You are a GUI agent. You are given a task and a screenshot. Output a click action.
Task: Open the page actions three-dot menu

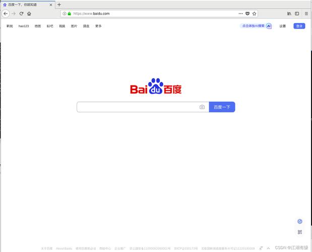pyautogui.click(x=241, y=14)
